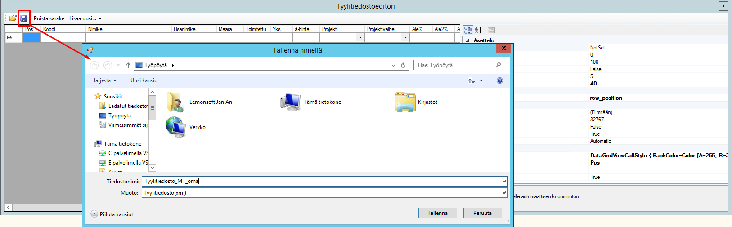The image size is (732, 227).
Task: Open the Järjestä organize menu
Action: coord(105,80)
